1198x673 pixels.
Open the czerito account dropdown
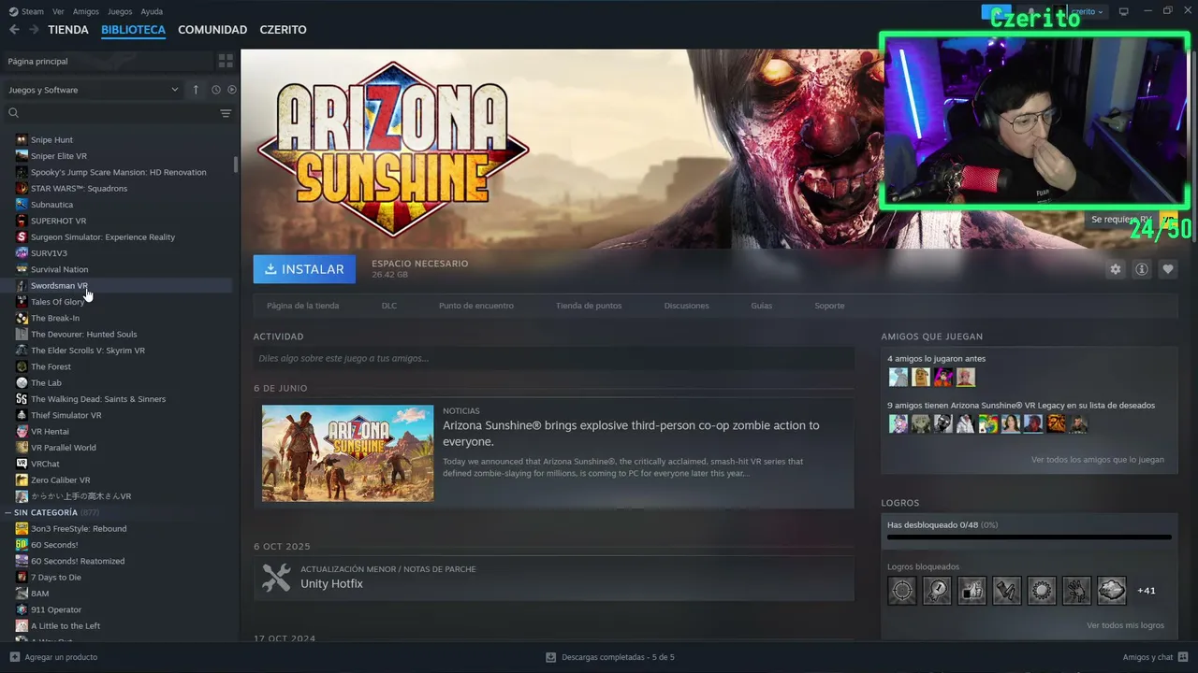[x=1088, y=11]
